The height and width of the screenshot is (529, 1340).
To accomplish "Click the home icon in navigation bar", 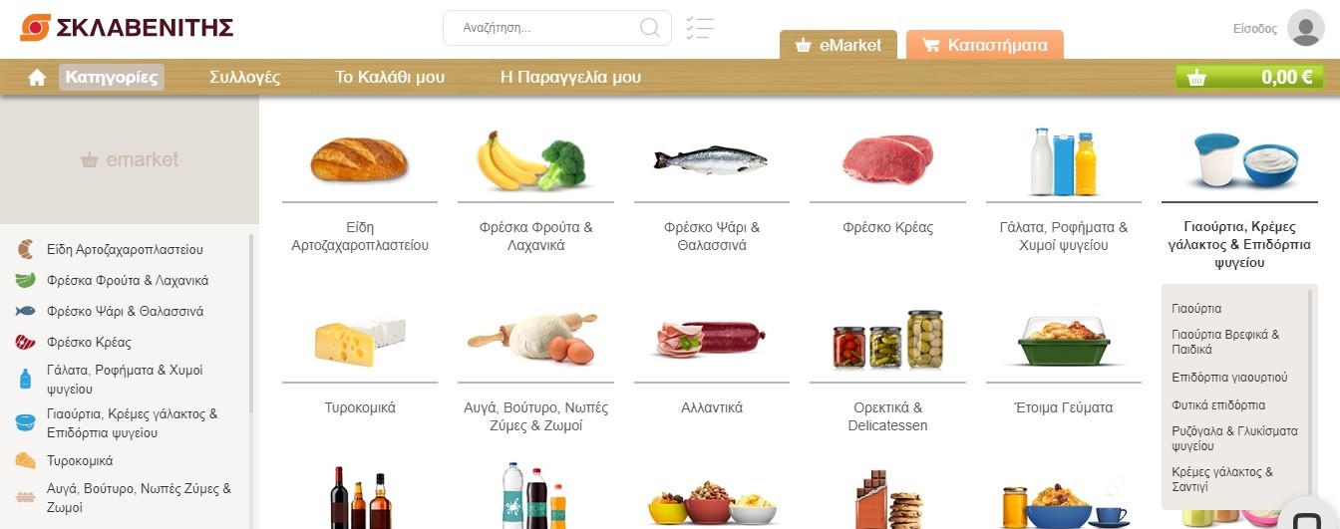I will pos(37,78).
